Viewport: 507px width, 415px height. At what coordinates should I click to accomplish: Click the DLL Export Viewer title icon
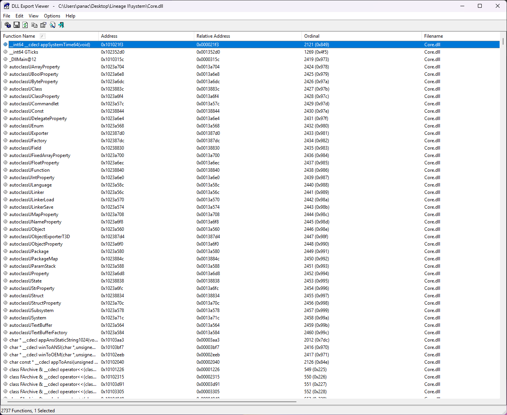[x=6, y=6]
